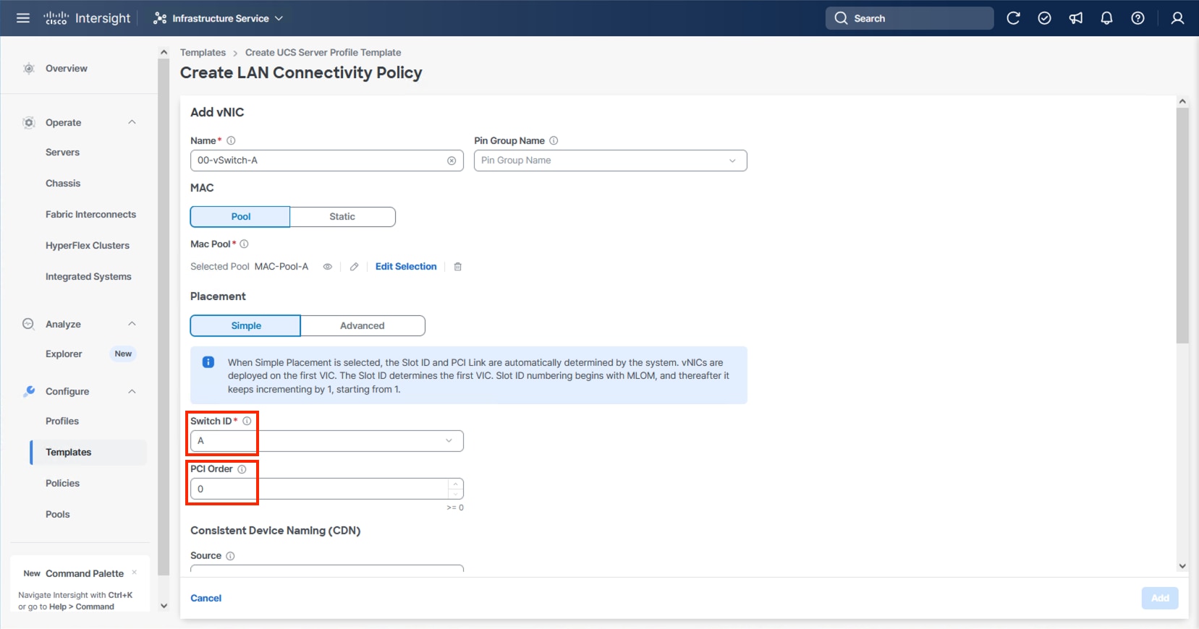Open the hamburger navigation menu
The height and width of the screenshot is (629, 1199).
tap(23, 18)
